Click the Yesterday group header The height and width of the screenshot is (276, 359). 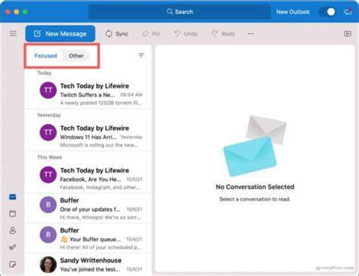[x=49, y=115]
